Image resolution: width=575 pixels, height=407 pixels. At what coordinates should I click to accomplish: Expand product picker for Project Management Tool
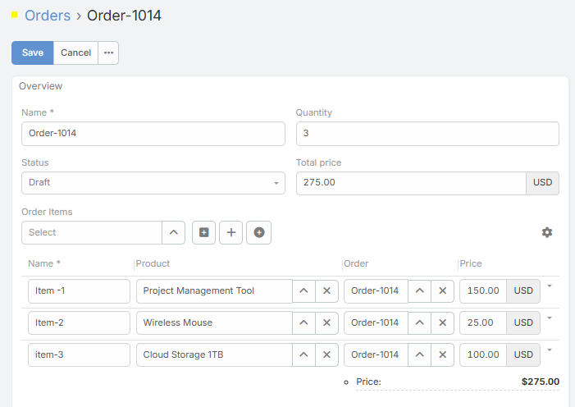pyautogui.click(x=303, y=291)
